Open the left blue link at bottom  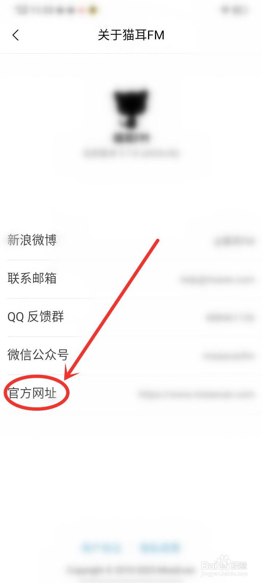tap(101, 548)
